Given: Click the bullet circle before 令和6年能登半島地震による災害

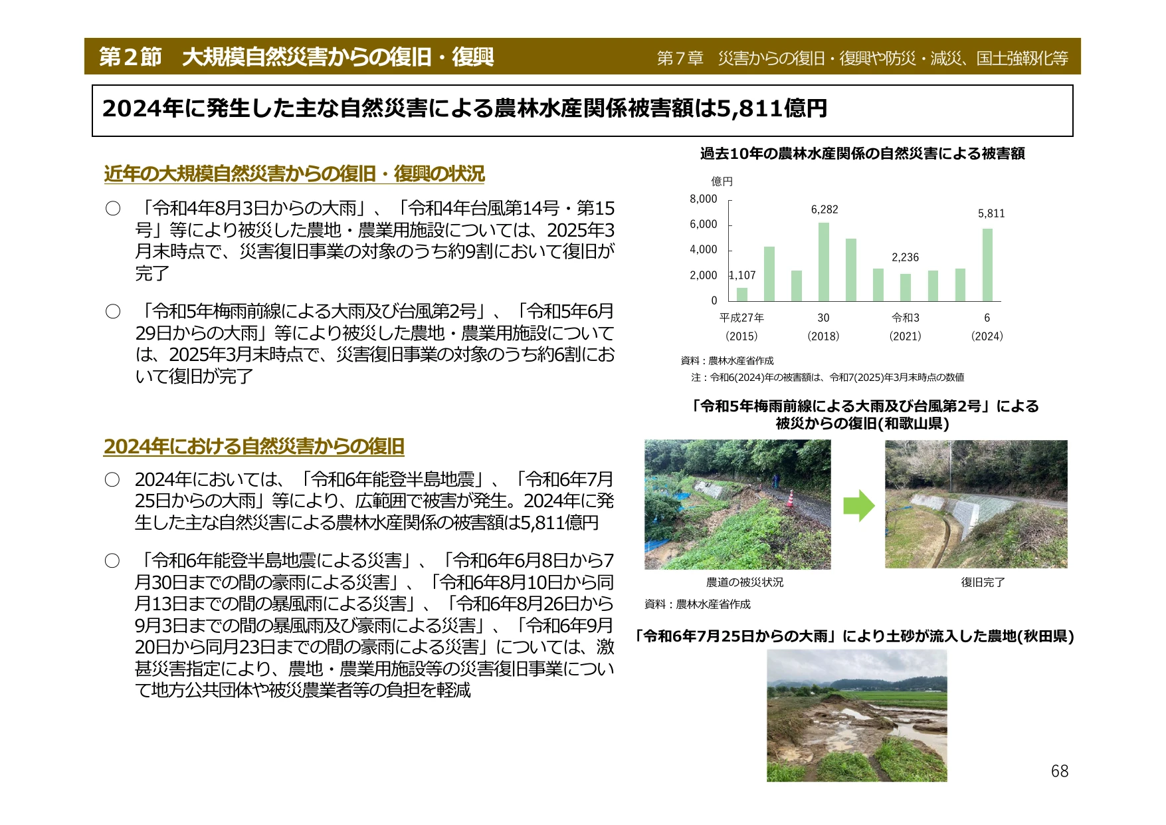Looking at the screenshot, I should coord(112,560).
